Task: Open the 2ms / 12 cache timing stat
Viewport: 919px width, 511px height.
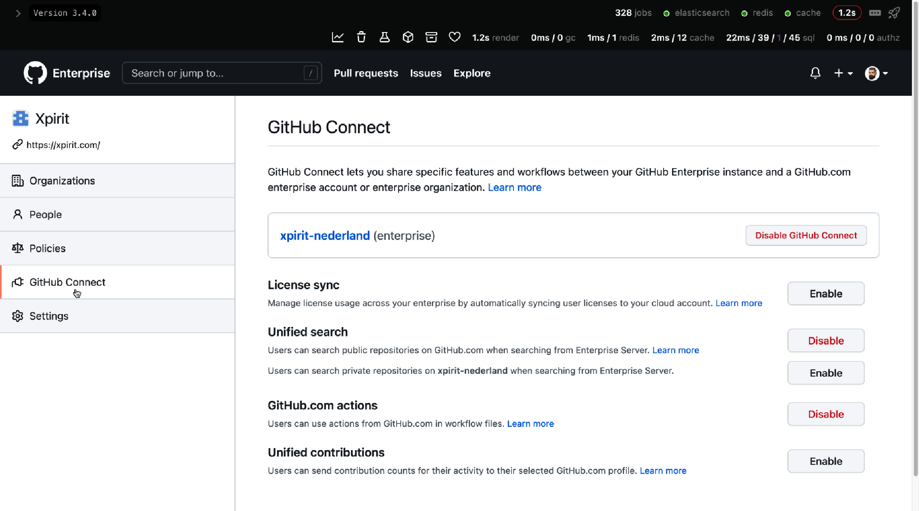Action: coord(682,38)
